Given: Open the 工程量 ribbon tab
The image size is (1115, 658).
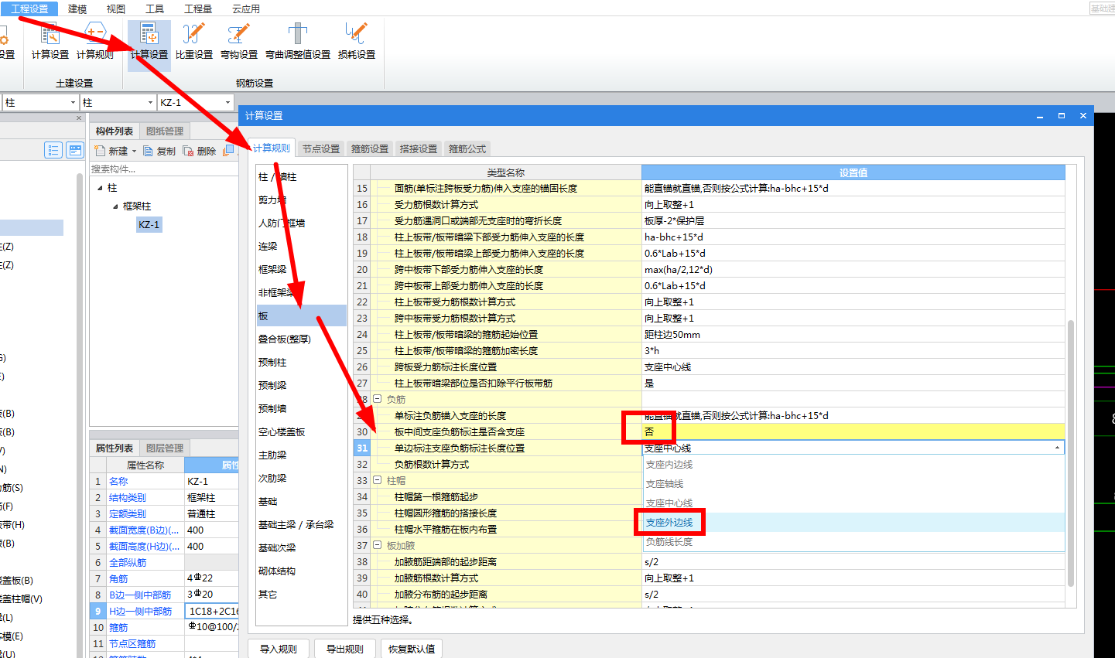Looking at the screenshot, I should (x=198, y=9).
